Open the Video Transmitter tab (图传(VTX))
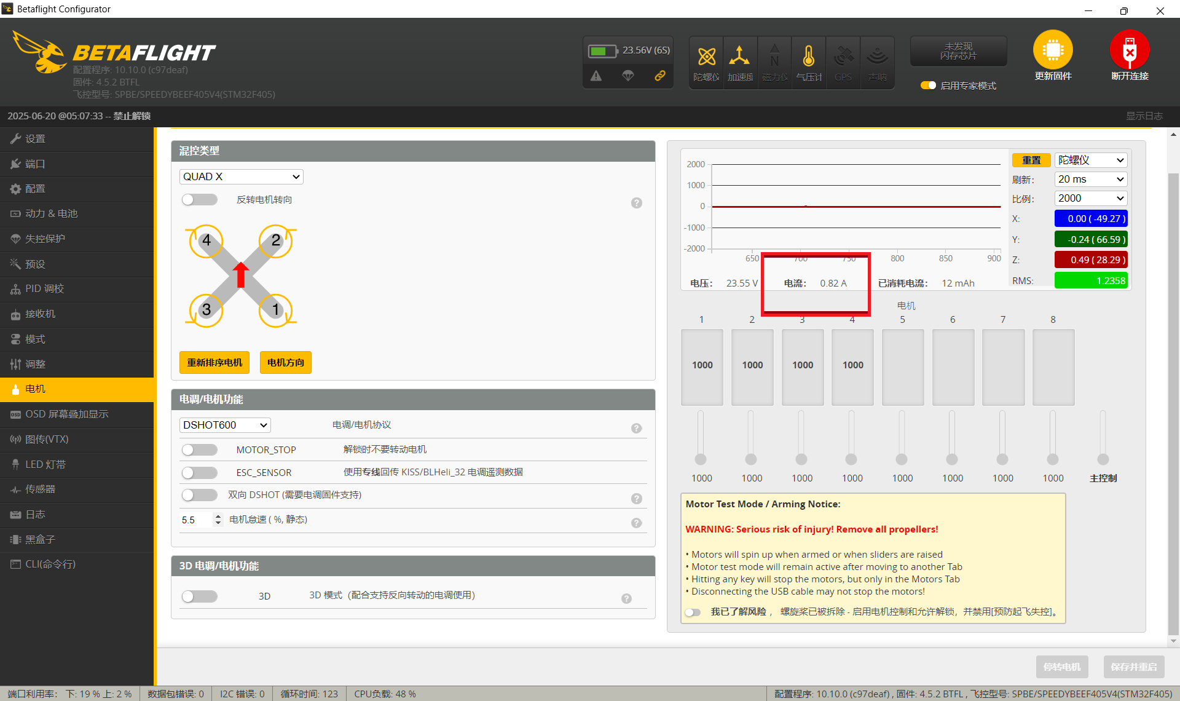The width and height of the screenshot is (1180, 701). (77, 440)
